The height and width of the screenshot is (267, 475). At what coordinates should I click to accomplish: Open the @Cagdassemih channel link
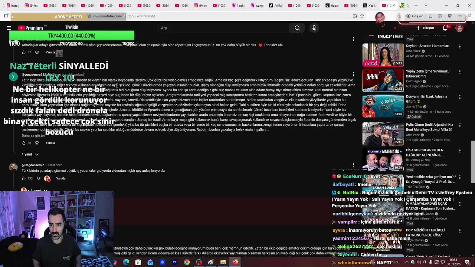click(x=33, y=165)
